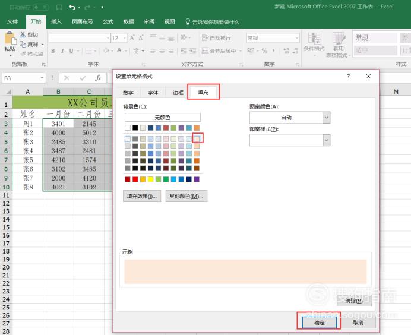
Task: Open the Pattern Color dropdown
Action: pyautogui.click(x=326, y=118)
